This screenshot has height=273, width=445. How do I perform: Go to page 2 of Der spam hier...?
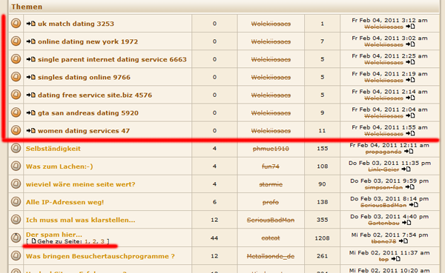(x=94, y=242)
